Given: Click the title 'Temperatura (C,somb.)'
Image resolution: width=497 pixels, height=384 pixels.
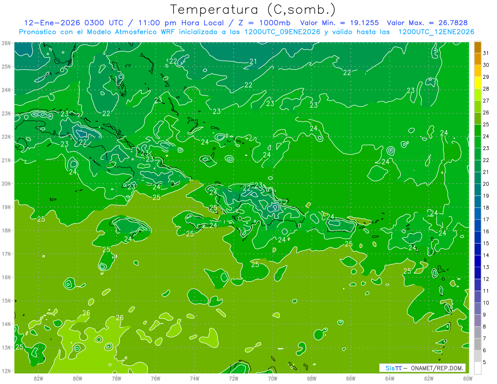Looking at the screenshot, I should tap(253, 10).
